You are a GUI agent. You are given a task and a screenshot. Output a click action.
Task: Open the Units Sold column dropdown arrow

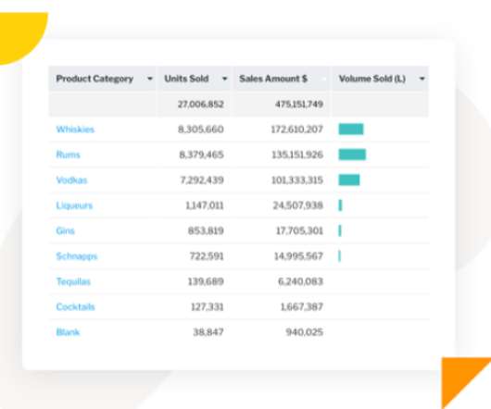coord(224,79)
